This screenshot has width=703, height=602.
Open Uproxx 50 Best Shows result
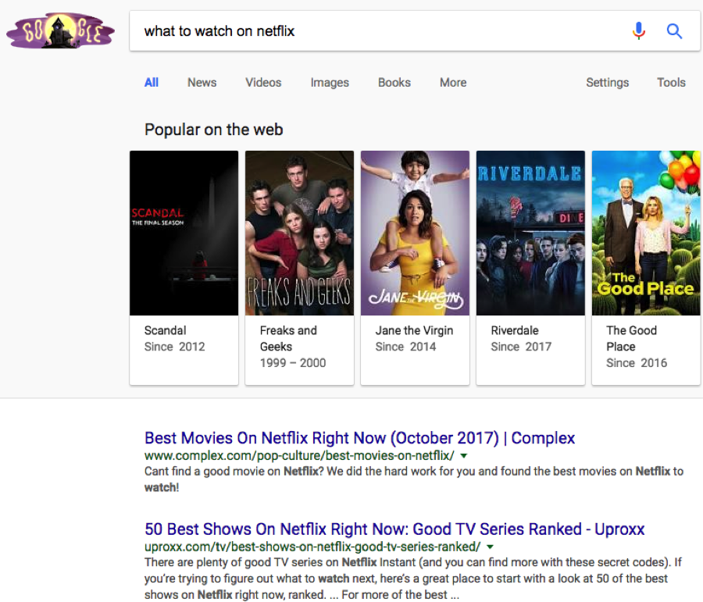tap(394, 529)
